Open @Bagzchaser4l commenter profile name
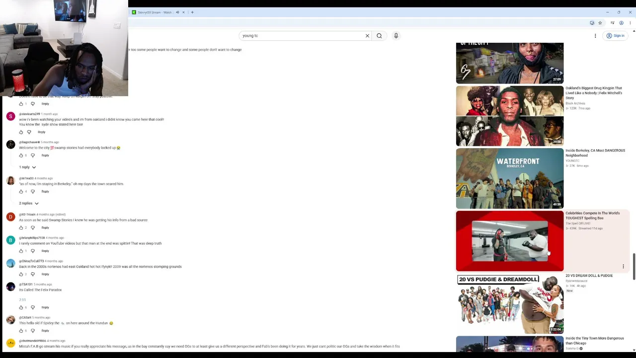 pyautogui.click(x=29, y=142)
